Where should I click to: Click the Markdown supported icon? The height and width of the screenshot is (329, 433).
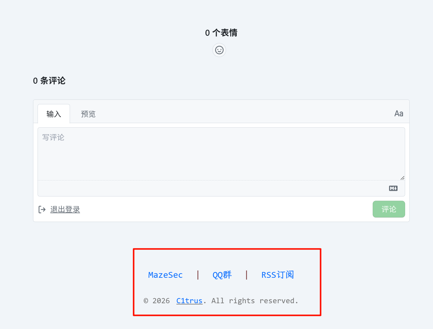click(x=393, y=188)
